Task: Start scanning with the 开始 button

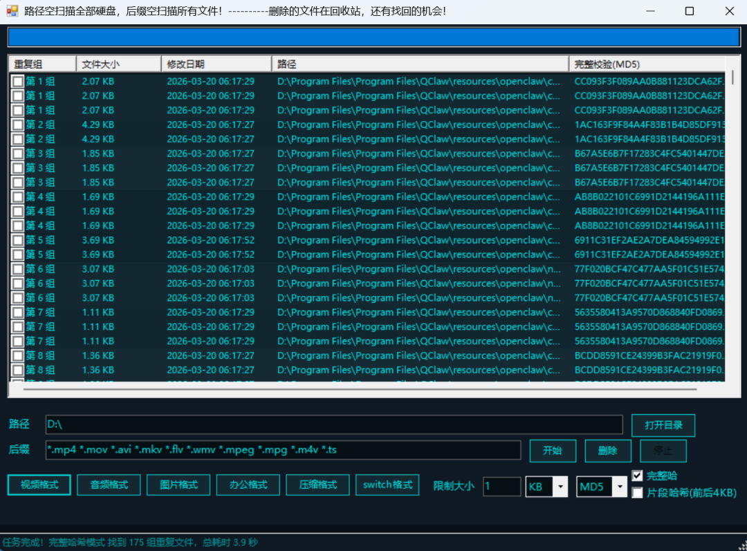Action: pos(553,451)
